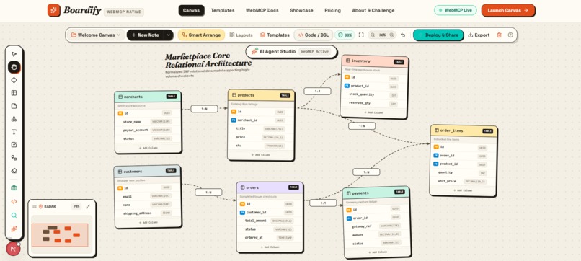The height and width of the screenshot is (261, 581).
Task: Open the Templates page in top navigation
Action: tap(223, 10)
